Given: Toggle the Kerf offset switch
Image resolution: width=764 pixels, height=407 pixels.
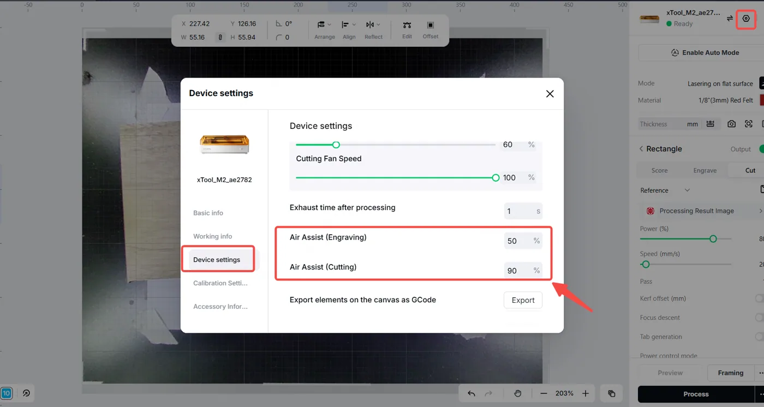Looking at the screenshot, I should point(759,298).
